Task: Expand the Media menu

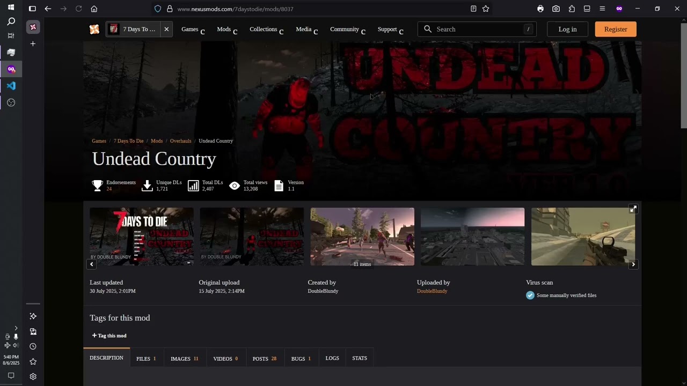Action: [x=306, y=29]
